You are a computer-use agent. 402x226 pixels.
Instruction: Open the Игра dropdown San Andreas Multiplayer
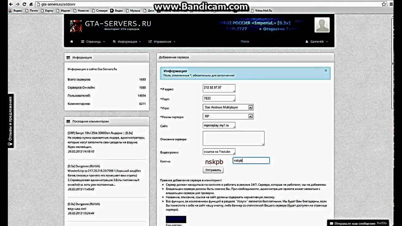click(x=228, y=107)
